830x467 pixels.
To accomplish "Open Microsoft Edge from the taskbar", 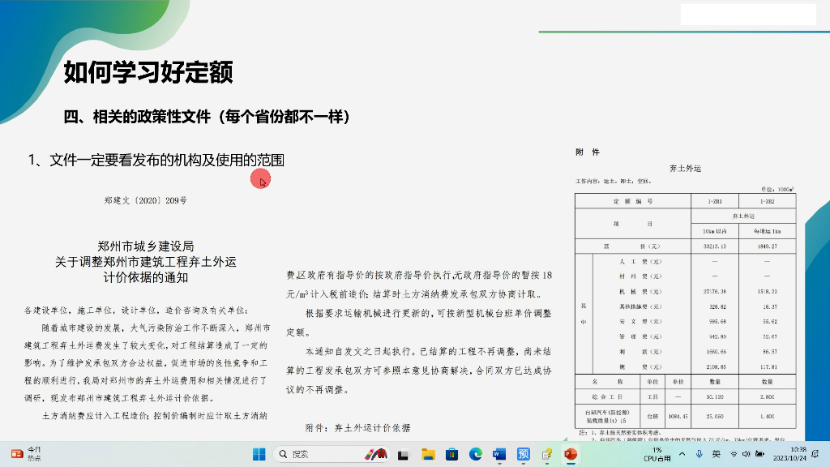I will [x=476, y=454].
